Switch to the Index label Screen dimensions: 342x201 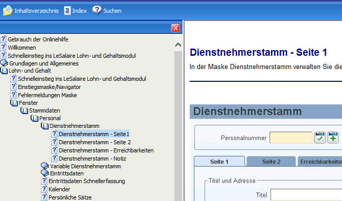pos(79,11)
